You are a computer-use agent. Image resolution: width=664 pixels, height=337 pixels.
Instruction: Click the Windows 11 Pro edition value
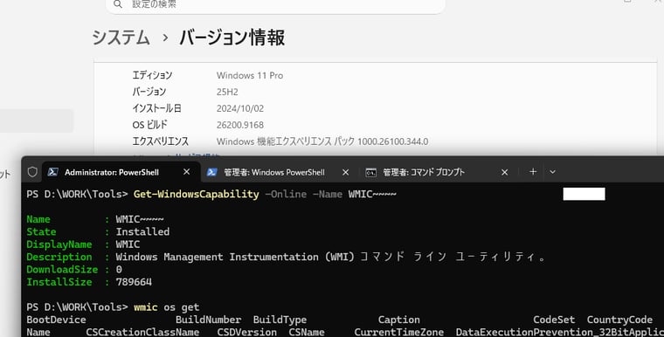point(250,75)
